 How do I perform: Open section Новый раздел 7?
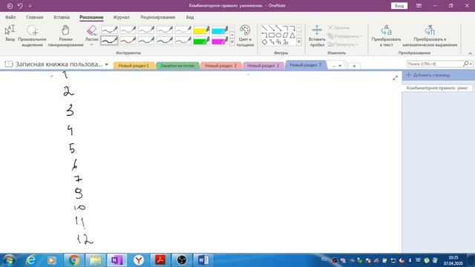306,65
